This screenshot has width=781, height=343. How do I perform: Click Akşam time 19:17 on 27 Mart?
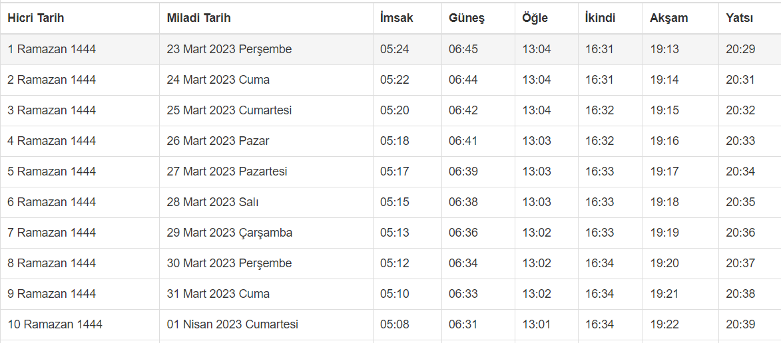point(664,171)
